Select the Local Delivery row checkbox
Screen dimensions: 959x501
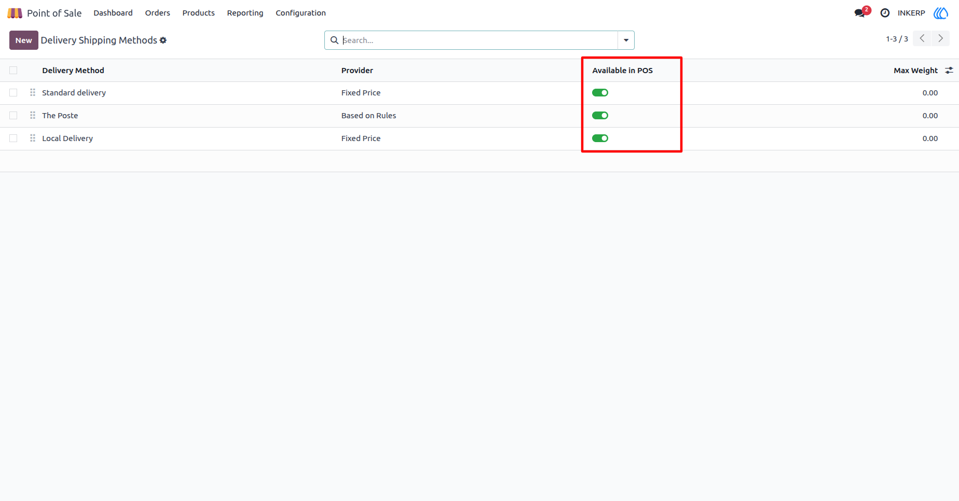click(x=13, y=138)
